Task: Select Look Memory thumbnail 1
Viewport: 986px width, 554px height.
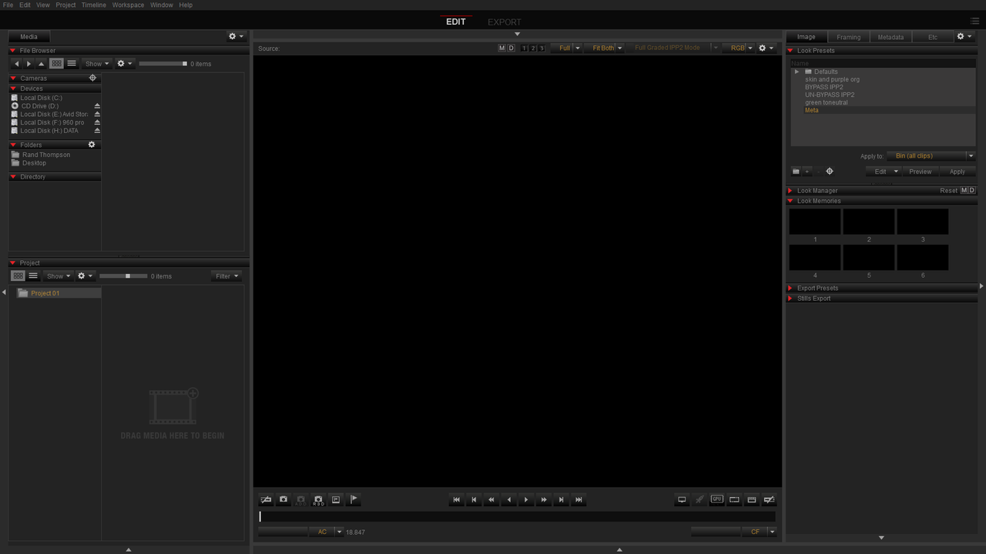Action: pos(815,222)
